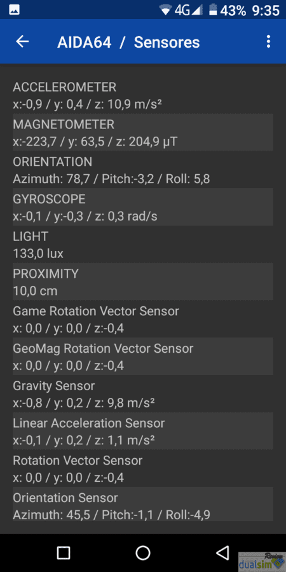Select the GYROSCOPE sensor row
The width and height of the screenshot is (286, 572).
[x=143, y=207]
